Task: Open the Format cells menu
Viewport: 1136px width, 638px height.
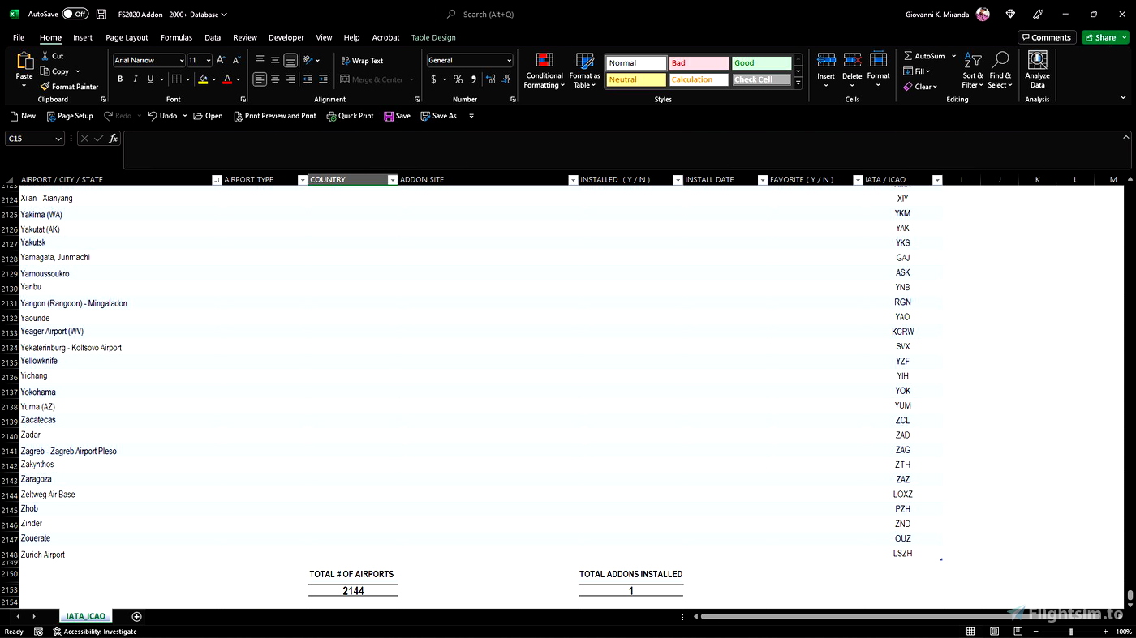Action: [x=878, y=70]
